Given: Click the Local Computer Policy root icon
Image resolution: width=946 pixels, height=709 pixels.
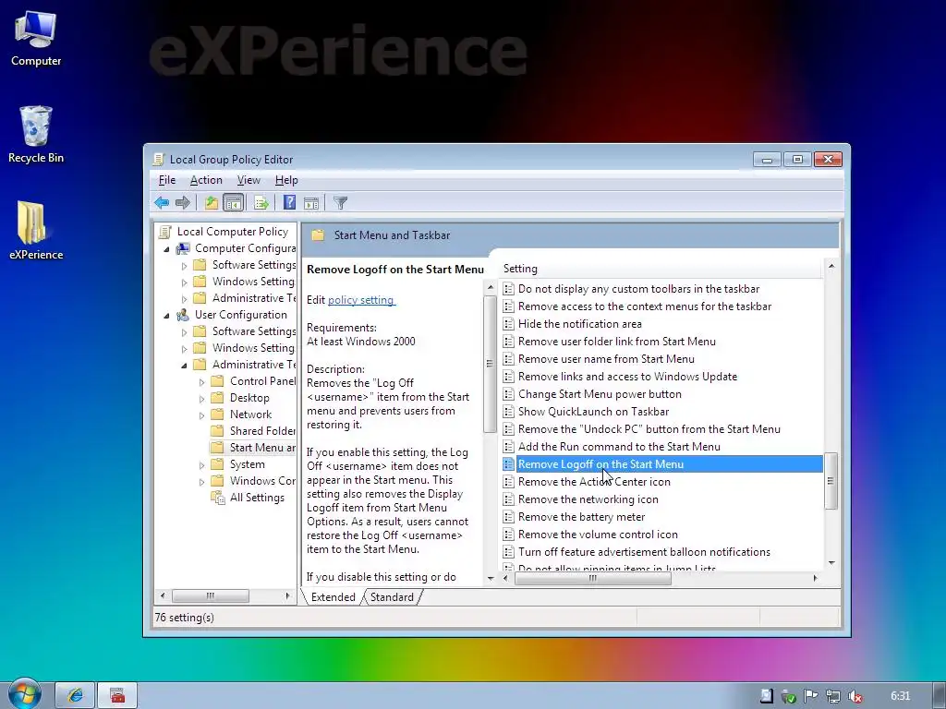Looking at the screenshot, I should pos(164,232).
